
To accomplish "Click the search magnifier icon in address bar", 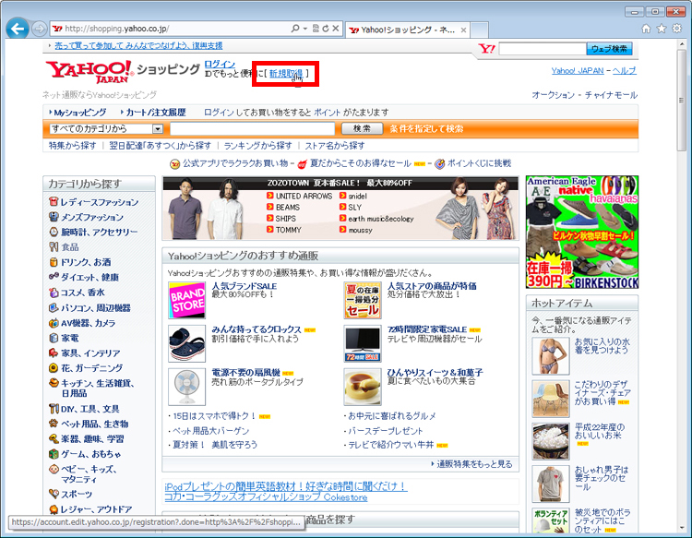I will (x=295, y=29).
